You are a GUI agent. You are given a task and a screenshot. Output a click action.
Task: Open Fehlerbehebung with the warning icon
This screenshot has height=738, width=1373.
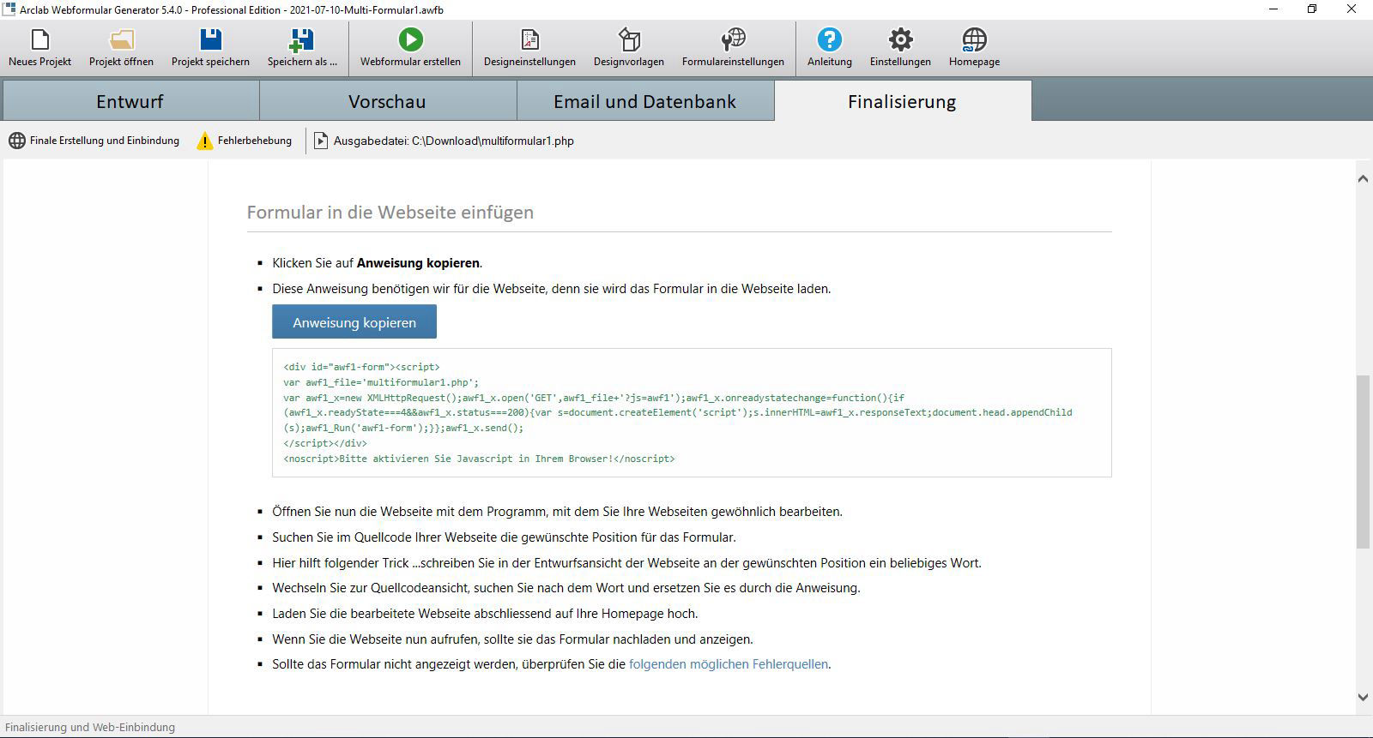(x=245, y=141)
